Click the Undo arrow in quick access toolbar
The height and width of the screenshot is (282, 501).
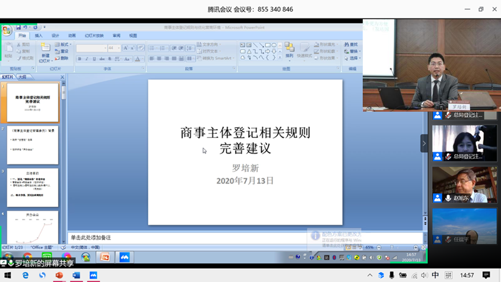[x=25, y=27]
